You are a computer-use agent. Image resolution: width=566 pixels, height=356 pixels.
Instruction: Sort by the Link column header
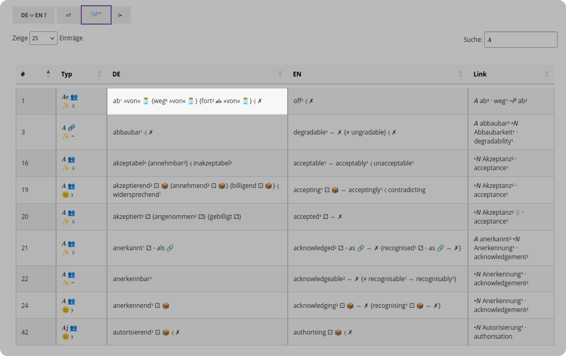[511, 74]
